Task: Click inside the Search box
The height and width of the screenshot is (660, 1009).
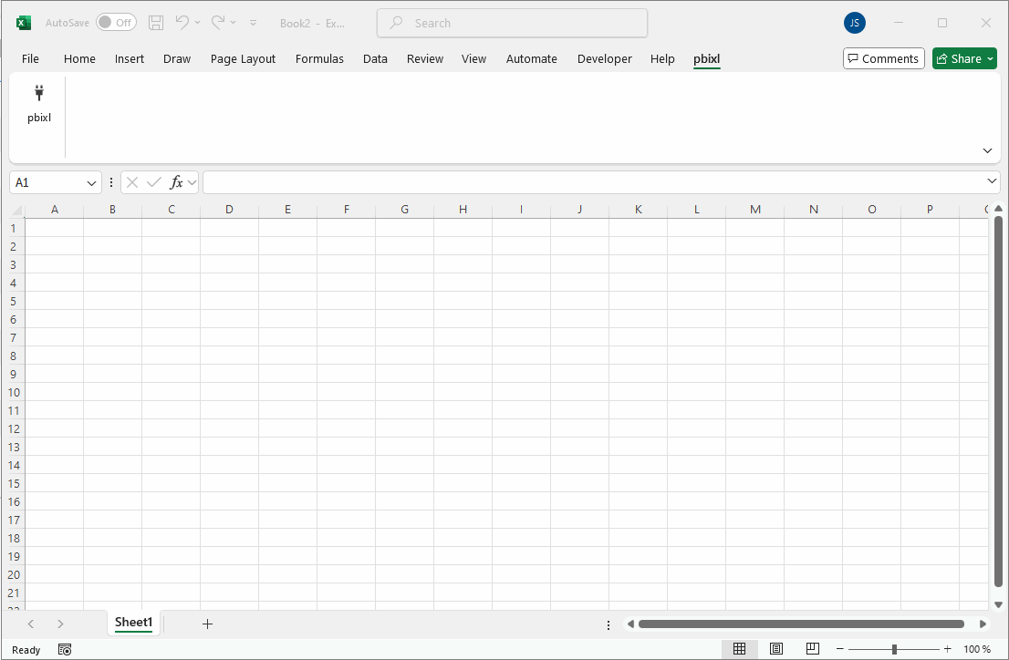Action: 511,23
